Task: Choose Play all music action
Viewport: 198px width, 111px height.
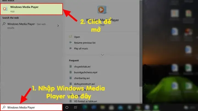Action: click(81, 49)
